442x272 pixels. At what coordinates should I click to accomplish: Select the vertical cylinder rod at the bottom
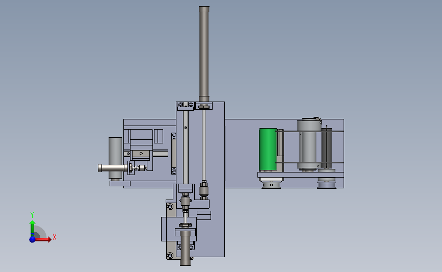coord(185,248)
